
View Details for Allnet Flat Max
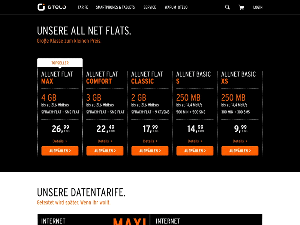click(60, 141)
